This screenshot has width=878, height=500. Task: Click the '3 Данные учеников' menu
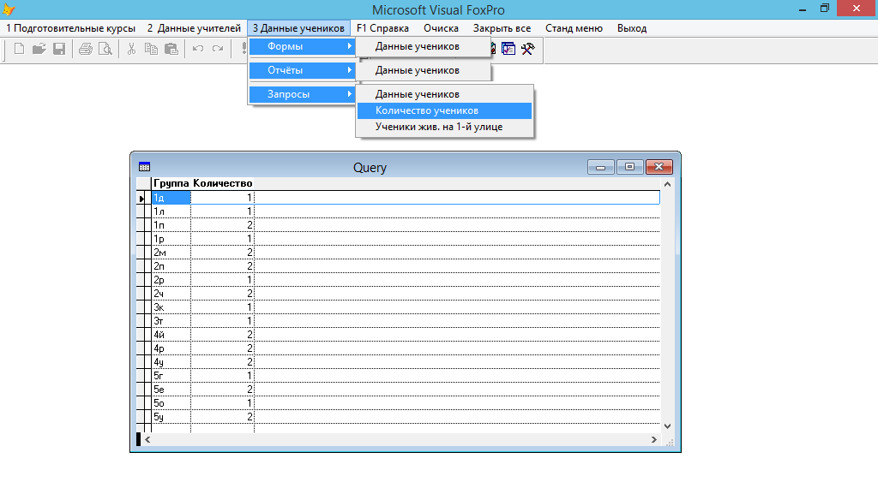tap(298, 28)
